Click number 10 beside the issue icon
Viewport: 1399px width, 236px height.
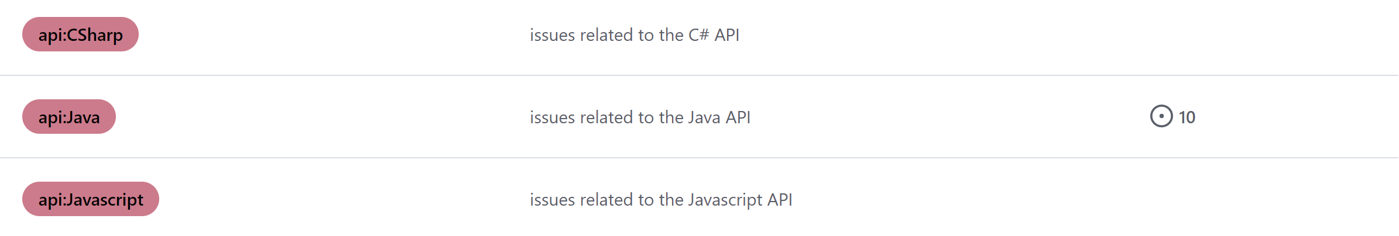pos(1187,117)
